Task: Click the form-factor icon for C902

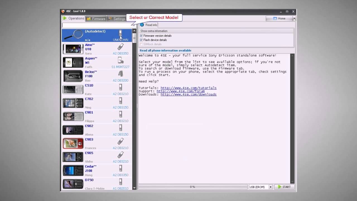Action: pyautogui.click(x=120, y=128)
